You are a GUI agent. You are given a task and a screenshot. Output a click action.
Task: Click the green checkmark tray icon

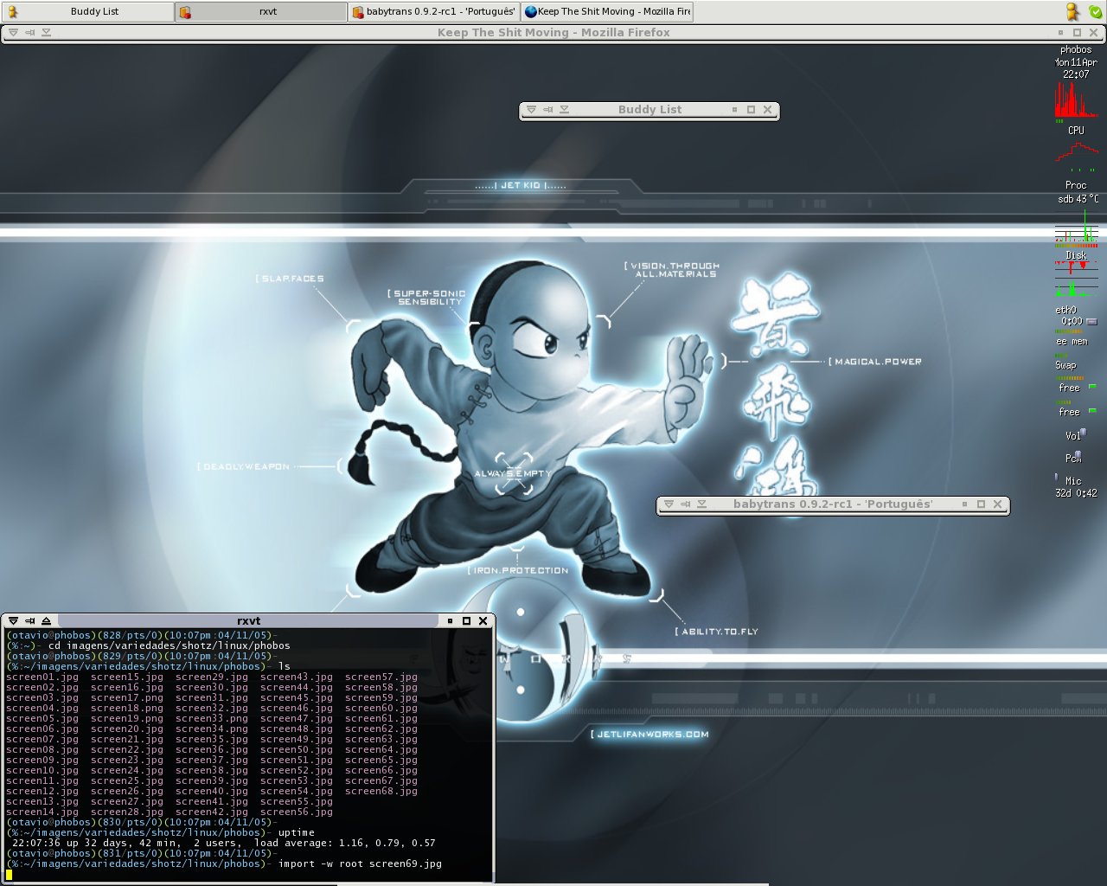coord(1095,12)
